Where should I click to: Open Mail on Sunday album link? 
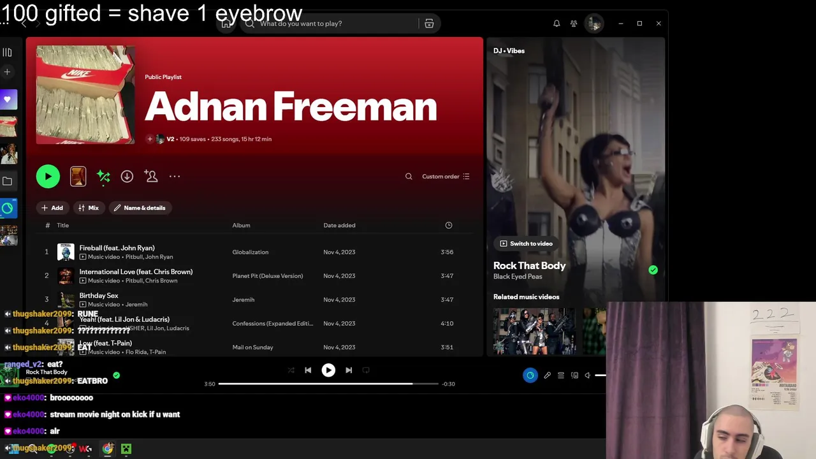click(x=252, y=347)
